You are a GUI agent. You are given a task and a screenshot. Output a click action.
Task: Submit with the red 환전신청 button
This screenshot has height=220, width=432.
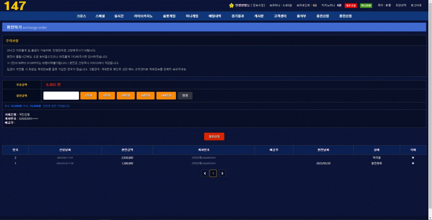(214, 136)
